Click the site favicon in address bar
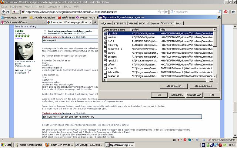This screenshot has width=237, height=148. pyautogui.click(x=23, y=12)
